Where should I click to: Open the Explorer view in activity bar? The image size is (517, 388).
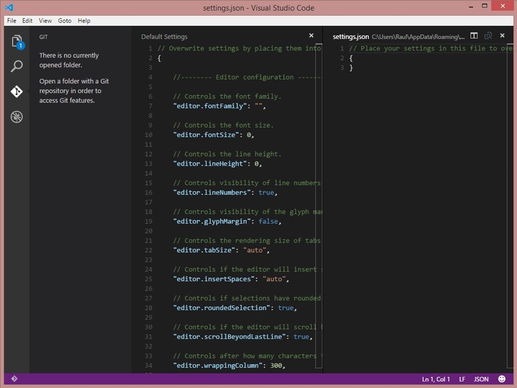click(x=17, y=42)
